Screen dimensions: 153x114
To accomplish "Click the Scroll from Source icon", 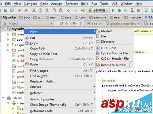I will pyautogui.click(x=61, y=24).
